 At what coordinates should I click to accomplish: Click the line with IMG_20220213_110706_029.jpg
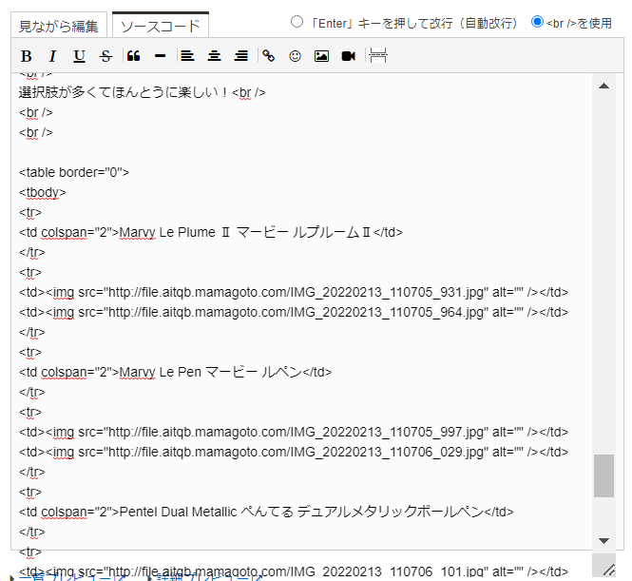pos(294,453)
